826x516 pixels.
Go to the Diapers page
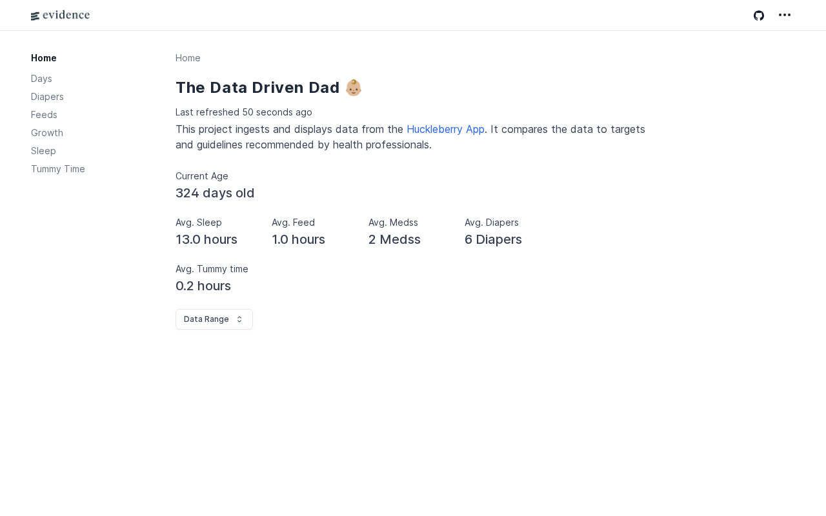(x=47, y=97)
